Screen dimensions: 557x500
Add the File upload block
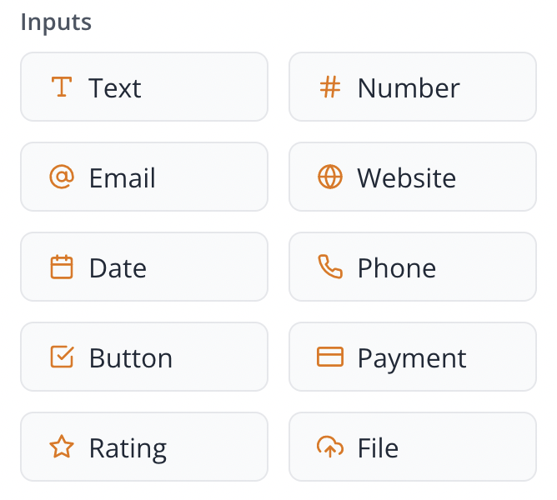click(x=413, y=447)
